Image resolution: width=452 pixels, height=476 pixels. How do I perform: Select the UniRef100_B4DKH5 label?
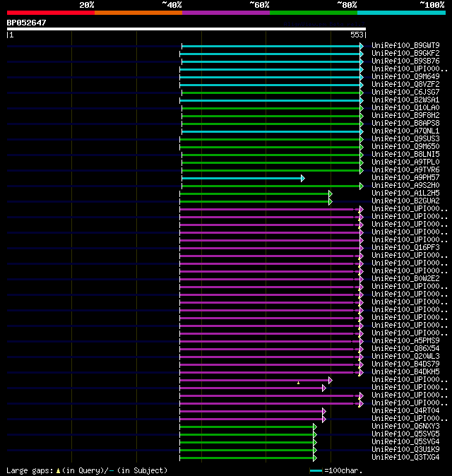tap(405, 372)
